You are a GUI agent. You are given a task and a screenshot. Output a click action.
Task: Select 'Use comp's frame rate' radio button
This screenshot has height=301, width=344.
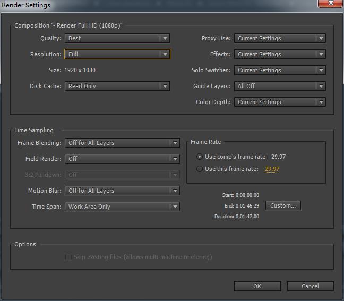[200, 157]
